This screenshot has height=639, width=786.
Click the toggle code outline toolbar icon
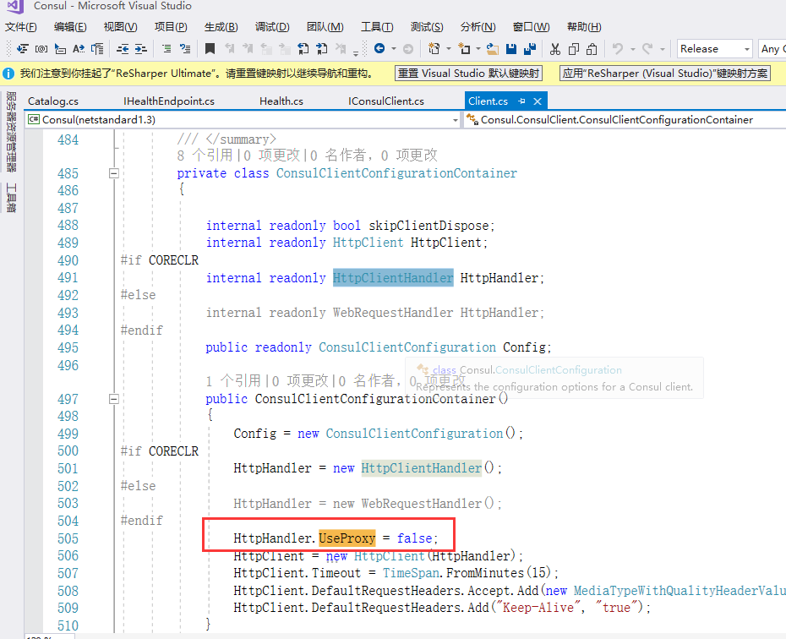tap(98, 49)
